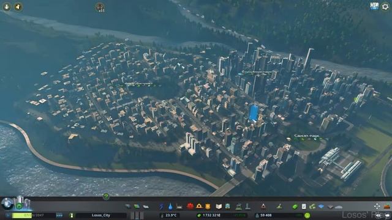Click the city balance 1 732 321

click(x=211, y=215)
